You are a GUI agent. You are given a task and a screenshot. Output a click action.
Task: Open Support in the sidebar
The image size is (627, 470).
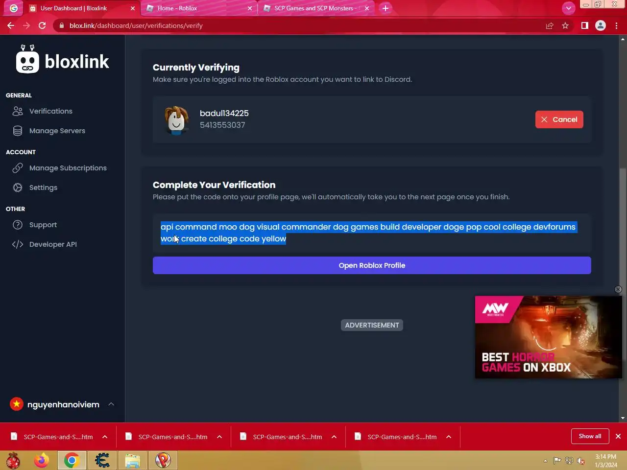point(43,225)
